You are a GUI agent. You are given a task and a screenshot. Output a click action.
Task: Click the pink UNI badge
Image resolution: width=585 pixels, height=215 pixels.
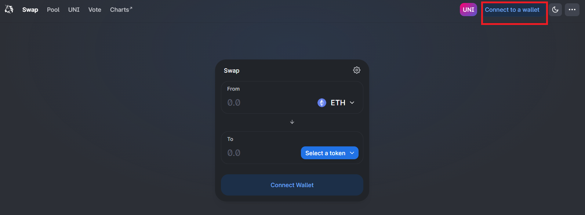pos(468,10)
